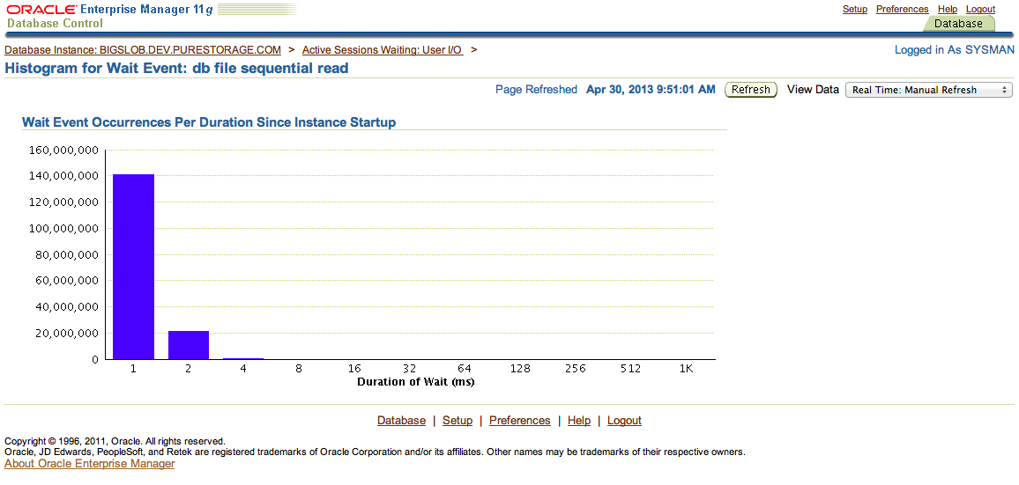Click the 1 ms histogram bar
Viewport: 1019px width, 485px height.
point(133,266)
